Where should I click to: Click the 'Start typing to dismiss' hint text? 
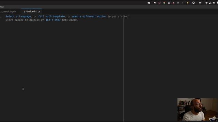(x=22, y=20)
